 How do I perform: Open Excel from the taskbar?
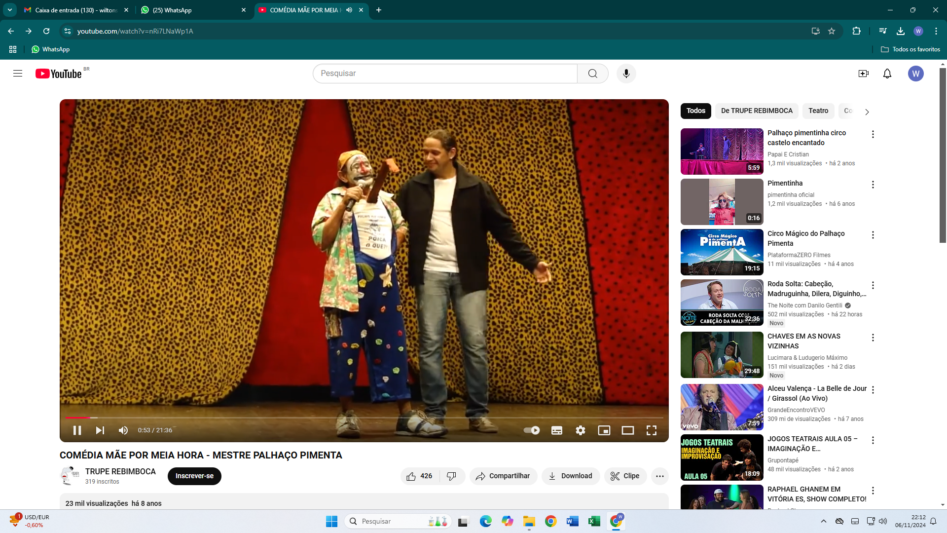coord(594,521)
